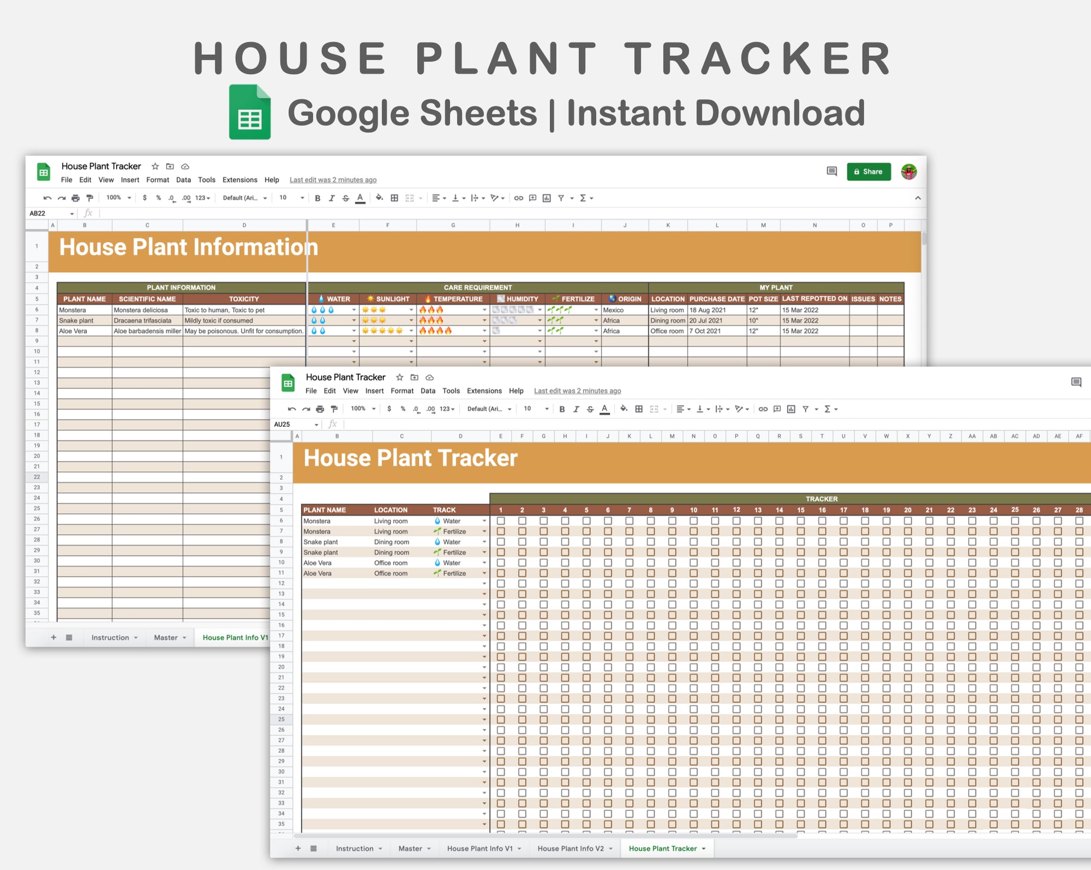Click the Bold icon in the front toolbar
Image resolution: width=1091 pixels, height=870 pixels.
pyautogui.click(x=562, y=409)
